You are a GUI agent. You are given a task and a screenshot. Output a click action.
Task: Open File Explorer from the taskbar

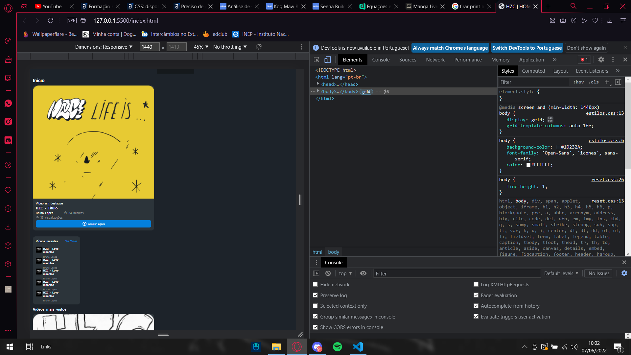pos(276,347)
